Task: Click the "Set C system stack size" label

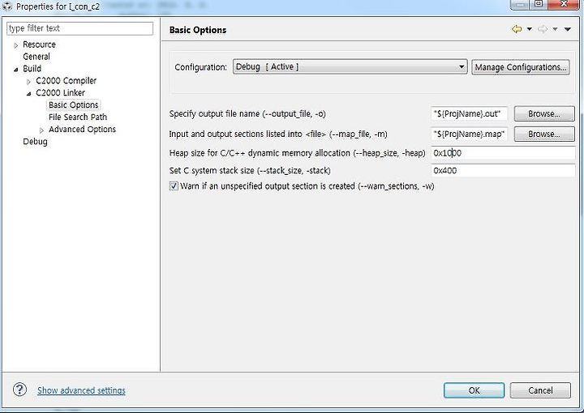Action: coord(250,171)
